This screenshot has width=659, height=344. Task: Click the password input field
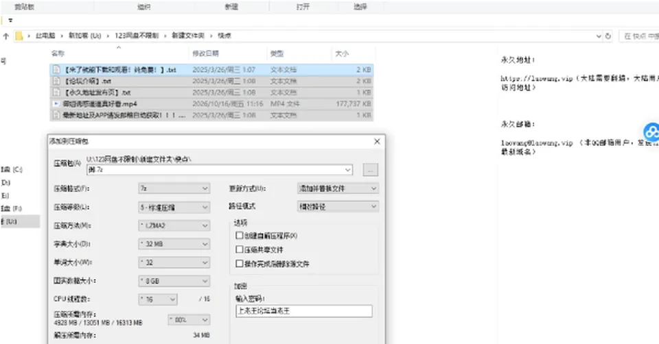tap(304, 311)
